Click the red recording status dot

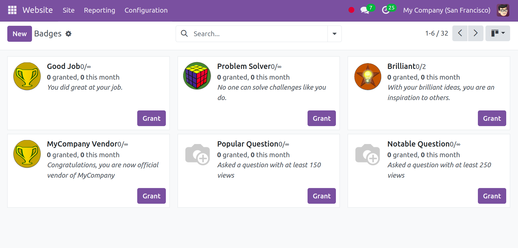point(351,10)
